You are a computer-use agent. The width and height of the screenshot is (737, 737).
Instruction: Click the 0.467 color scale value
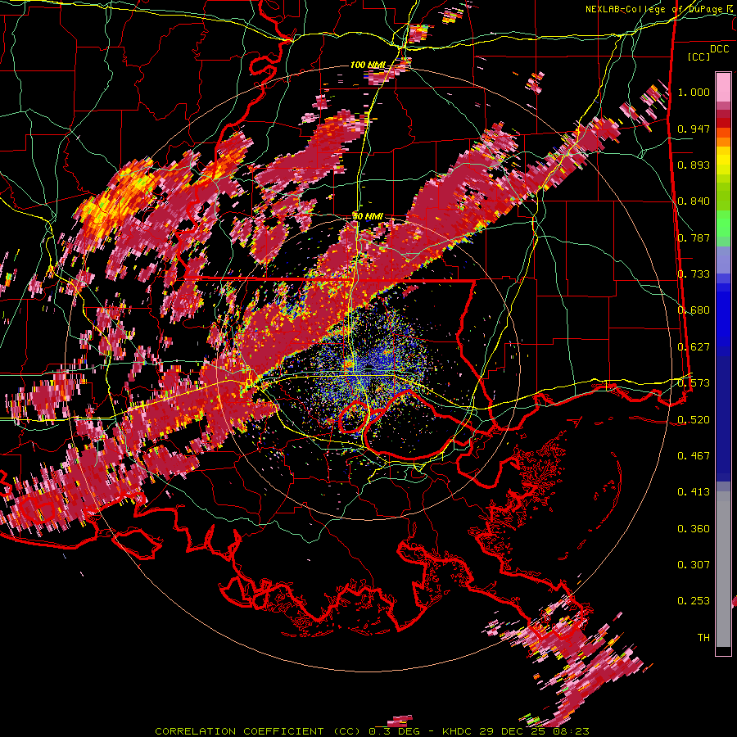(694, 455)
